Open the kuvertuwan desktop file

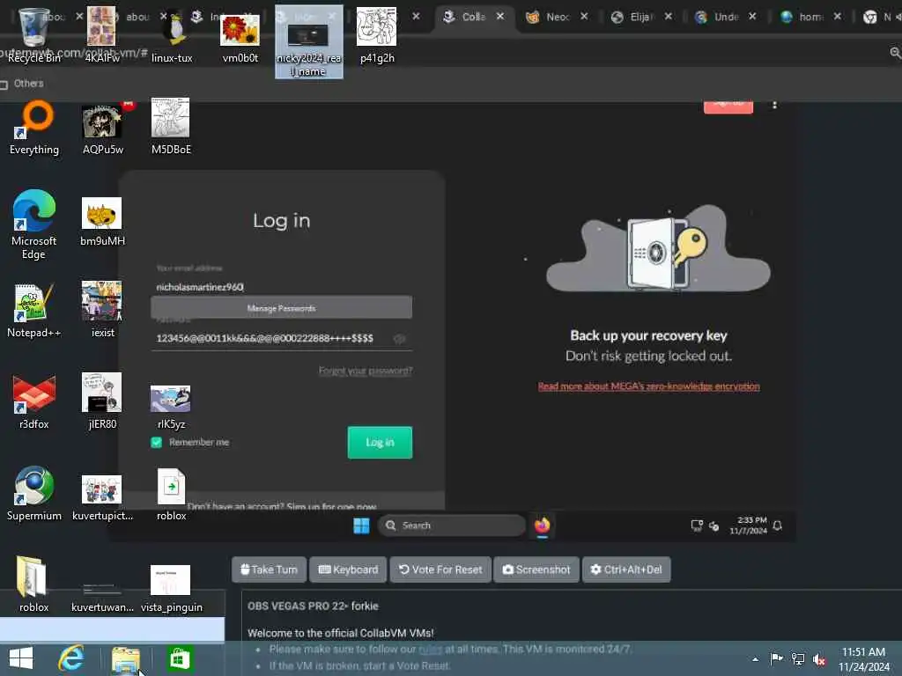(x=102, y=596)
